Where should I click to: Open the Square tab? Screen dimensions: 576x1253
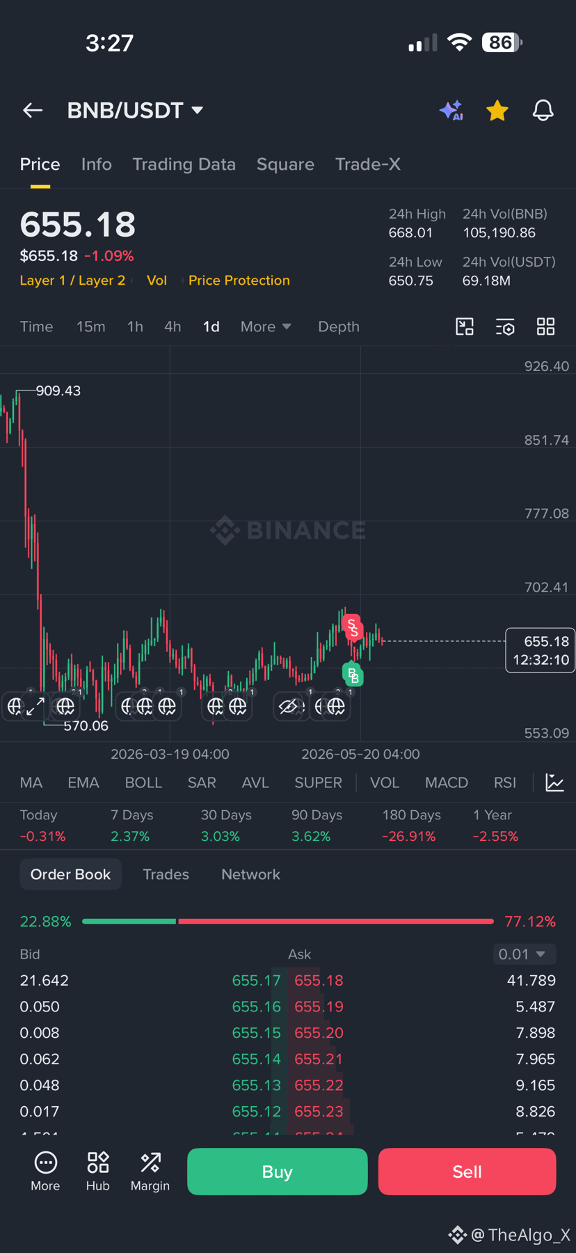(x=285, y=164)
